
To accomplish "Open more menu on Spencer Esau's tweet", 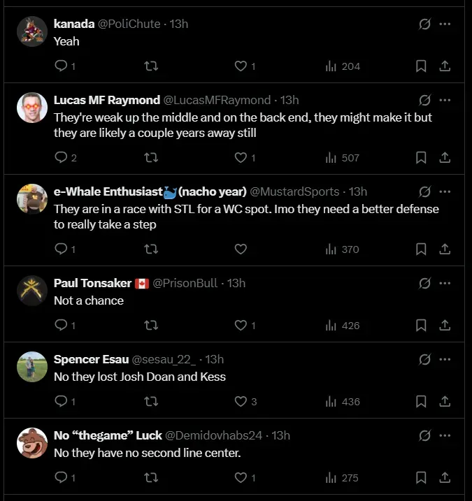I will tap(445, 360).
